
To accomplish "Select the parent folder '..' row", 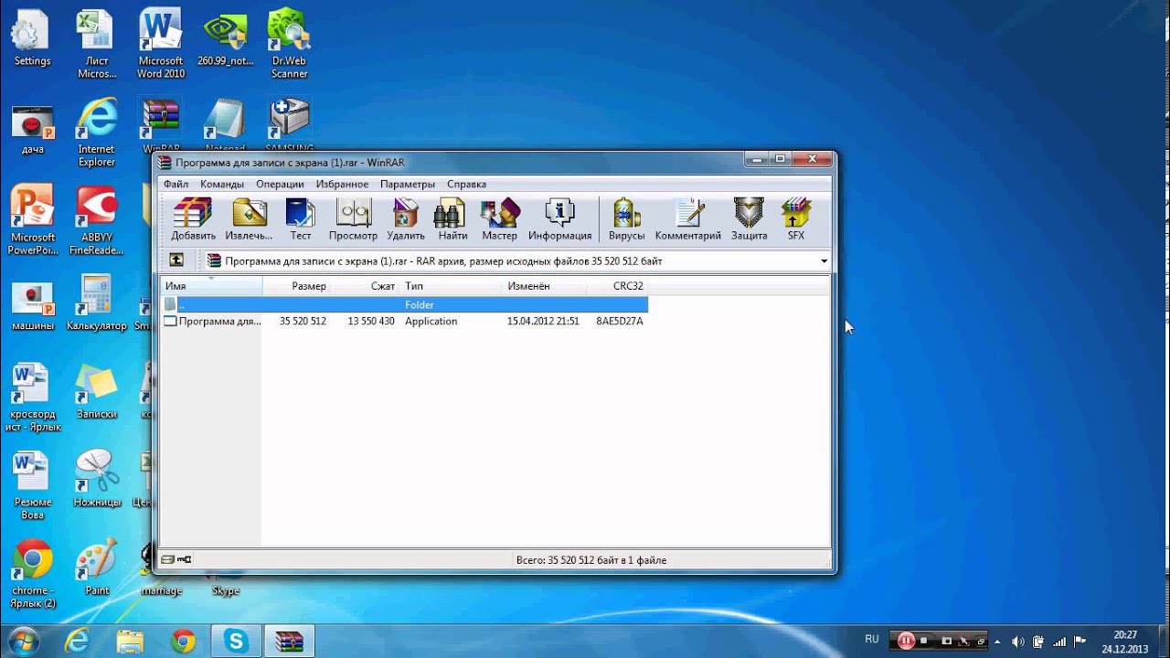I will coord(405,304).
